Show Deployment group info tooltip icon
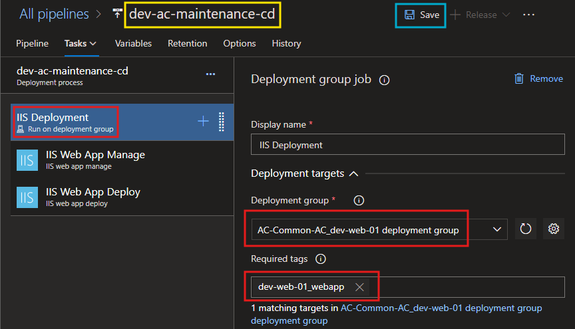The image size is (575, 329). click(359, 201)
